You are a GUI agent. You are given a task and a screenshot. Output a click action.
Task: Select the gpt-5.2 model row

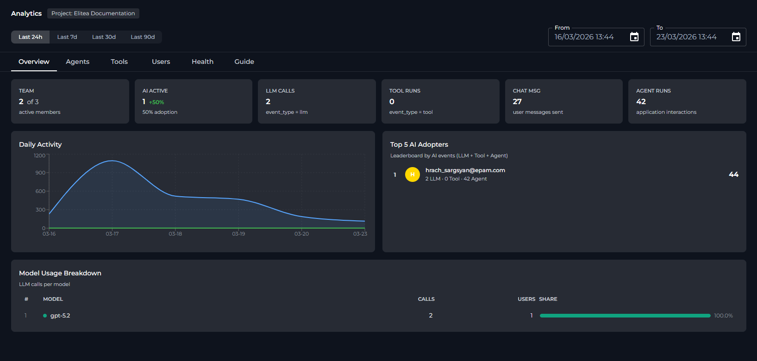pyautogui.click(x=231, y=316)
